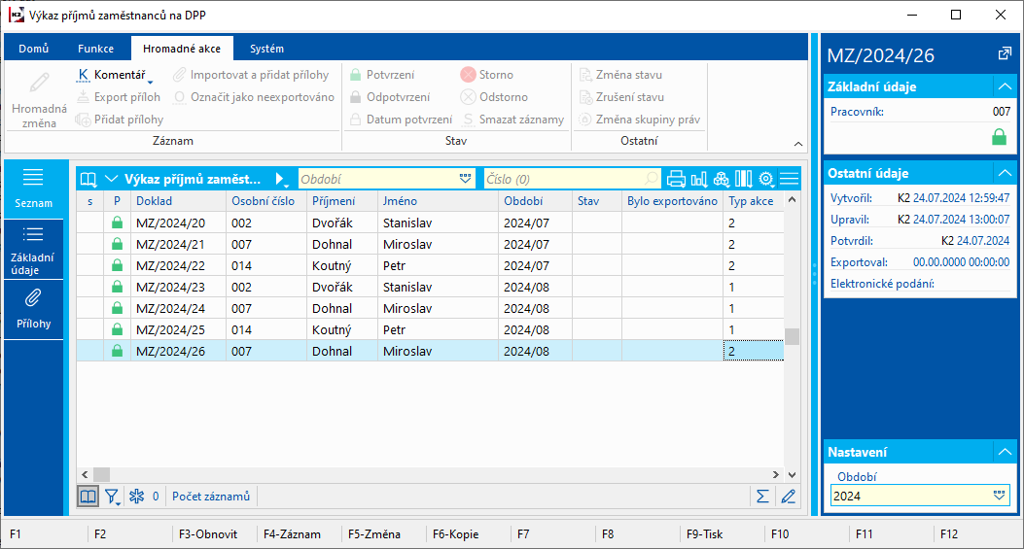
Task: Click the Počet záznamů button
Action: tap(211, 497)
